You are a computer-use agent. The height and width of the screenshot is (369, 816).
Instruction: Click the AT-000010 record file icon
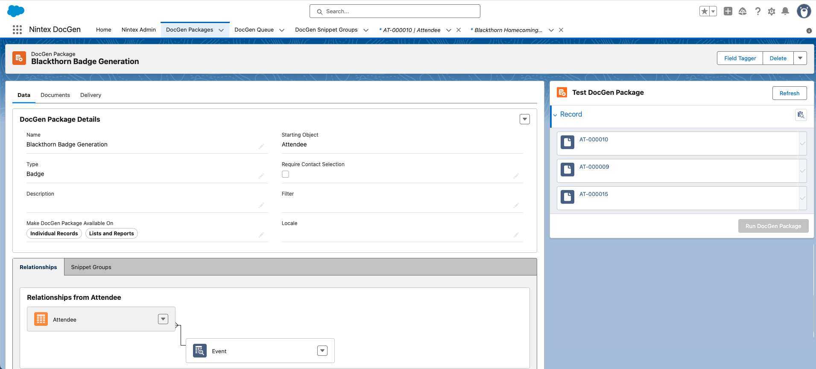[x=567, y=142]
